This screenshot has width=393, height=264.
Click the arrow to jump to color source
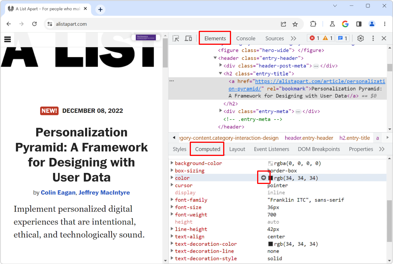264,177
